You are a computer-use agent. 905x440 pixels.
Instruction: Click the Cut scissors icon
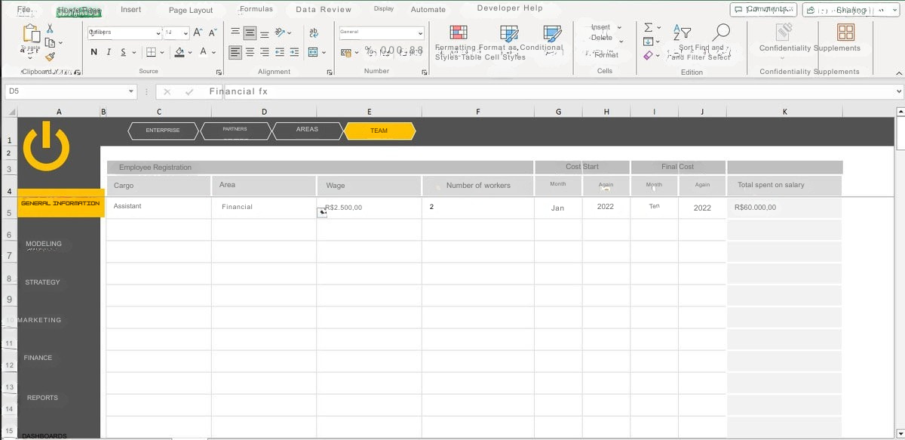click(x=50, y=29)
